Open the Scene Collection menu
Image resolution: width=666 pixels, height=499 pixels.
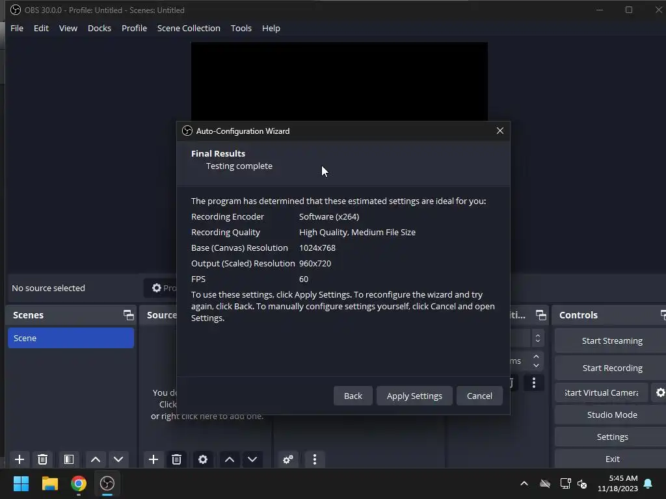pyautogui.click(x=189, y=28)
